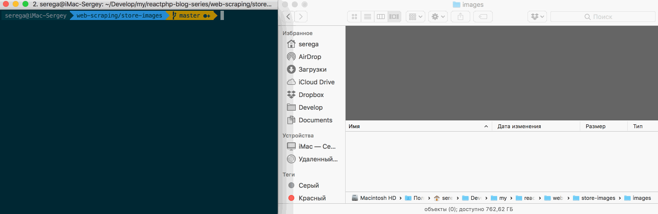
Task: Select AirDrop in Finder sidebar
Action: [311, 57]
